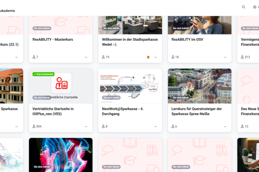
Task: Click participant count 313
Action: tap(247, 57)
